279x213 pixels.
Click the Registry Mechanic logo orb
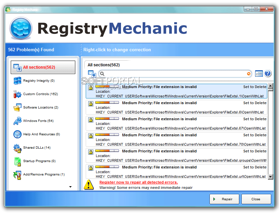click(x=21, y=28)
